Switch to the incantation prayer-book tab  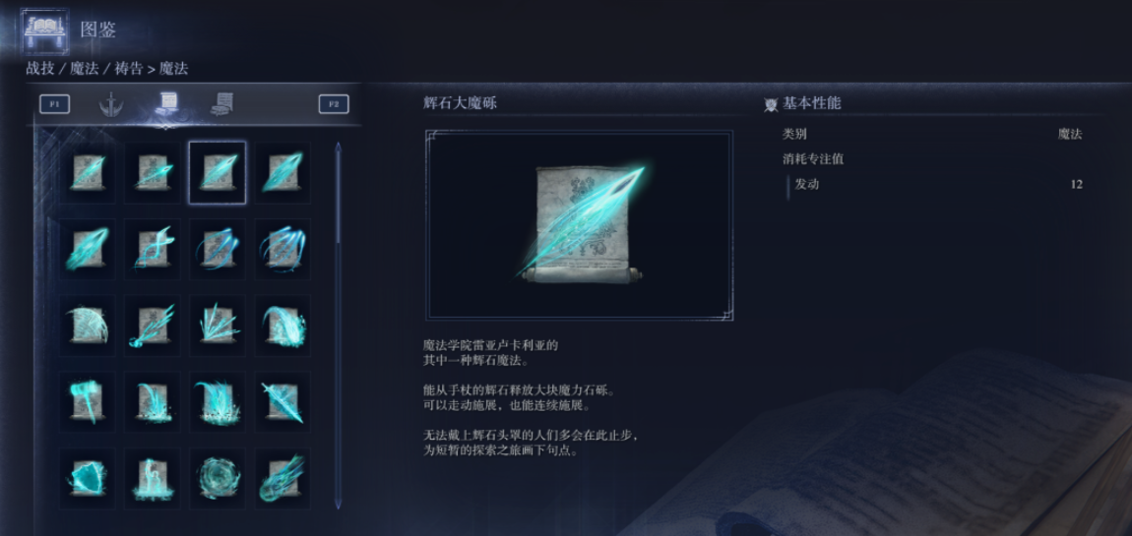222,104
